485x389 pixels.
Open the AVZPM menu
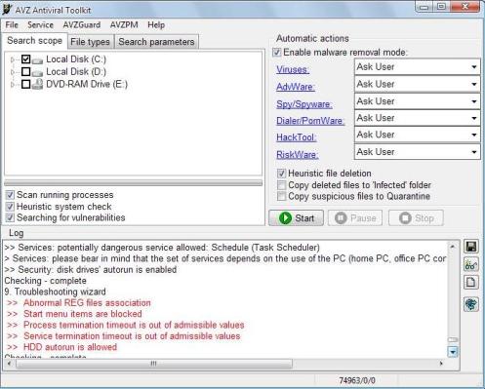[124, 24]
